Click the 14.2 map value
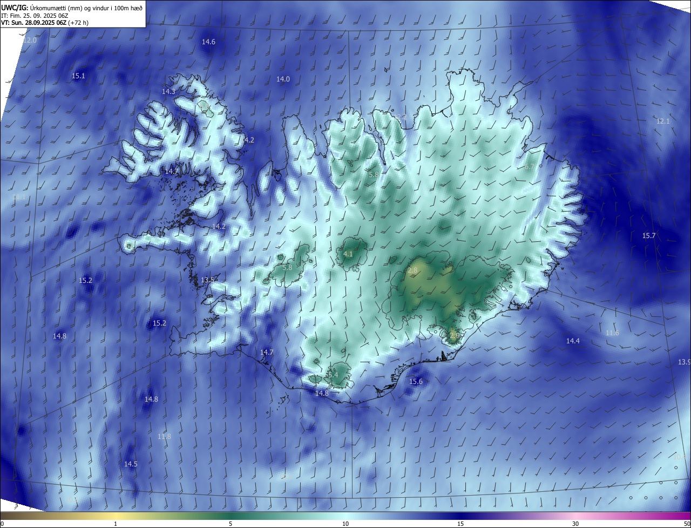 tap(219, 227)
